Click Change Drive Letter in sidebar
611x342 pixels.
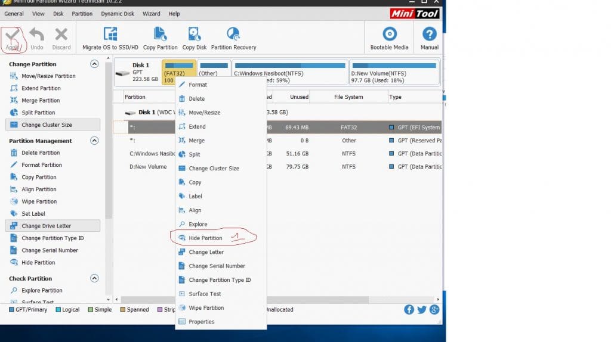point(47,226)
